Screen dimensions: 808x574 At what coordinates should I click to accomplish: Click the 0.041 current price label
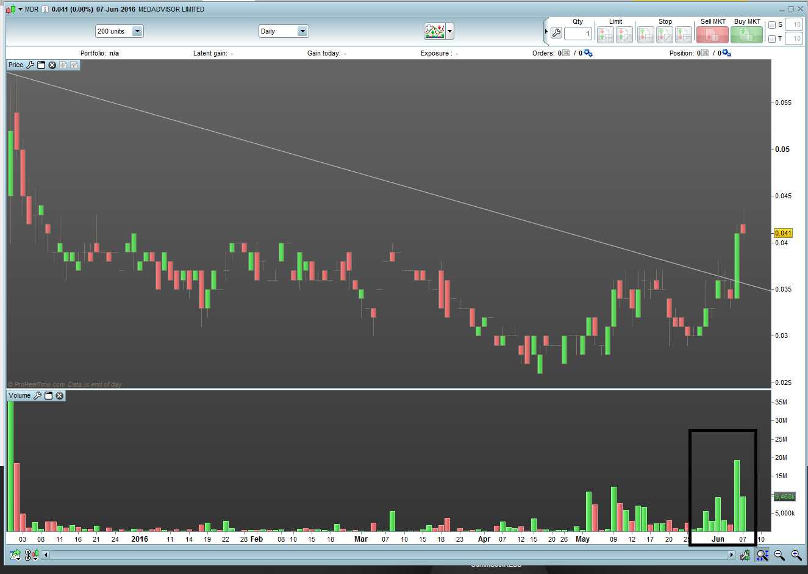[783, 233]
